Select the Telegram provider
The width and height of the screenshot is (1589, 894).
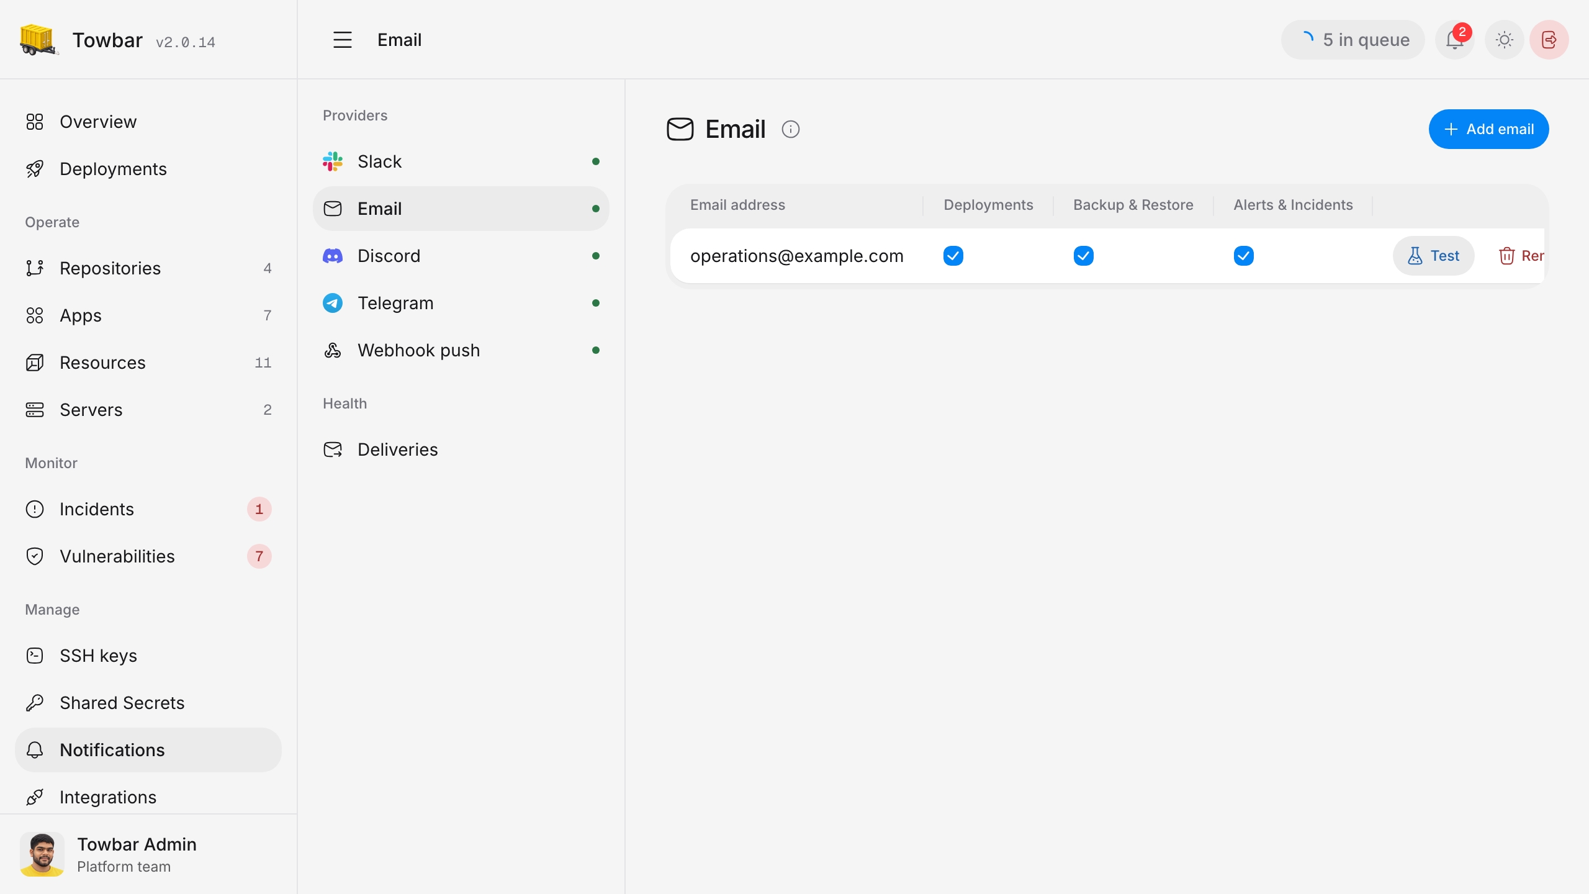click(x=461, y=303)
